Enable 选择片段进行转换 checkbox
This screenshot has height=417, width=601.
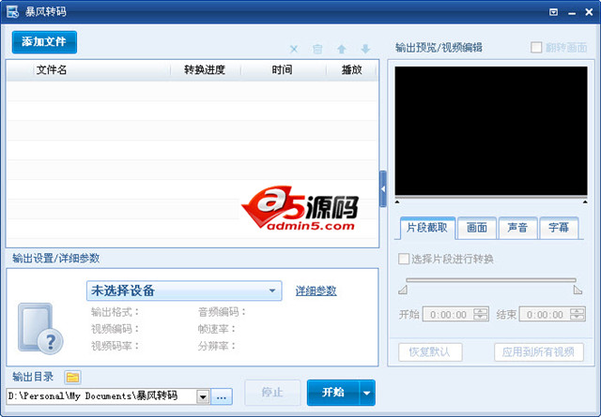[x=404, y=259]
